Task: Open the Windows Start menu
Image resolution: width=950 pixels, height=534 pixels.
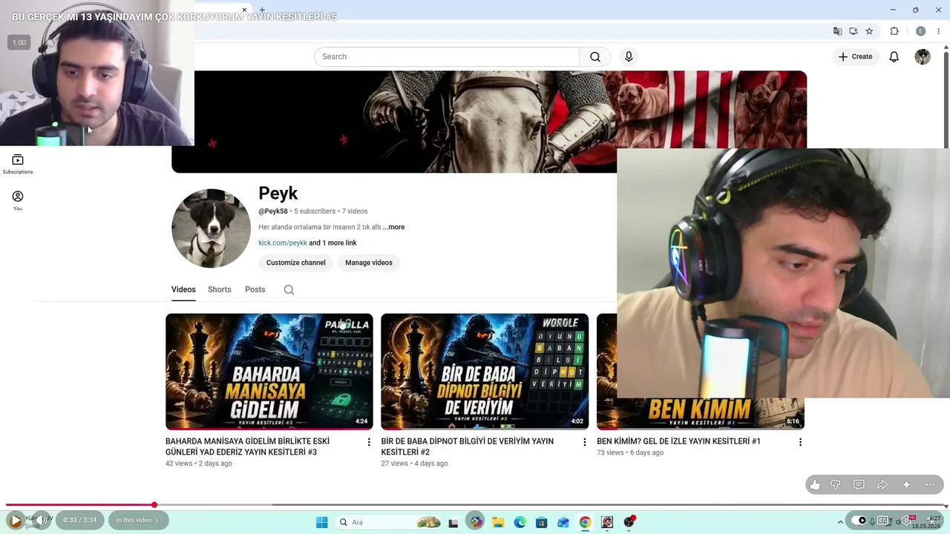Action: [x=321, y=522]
